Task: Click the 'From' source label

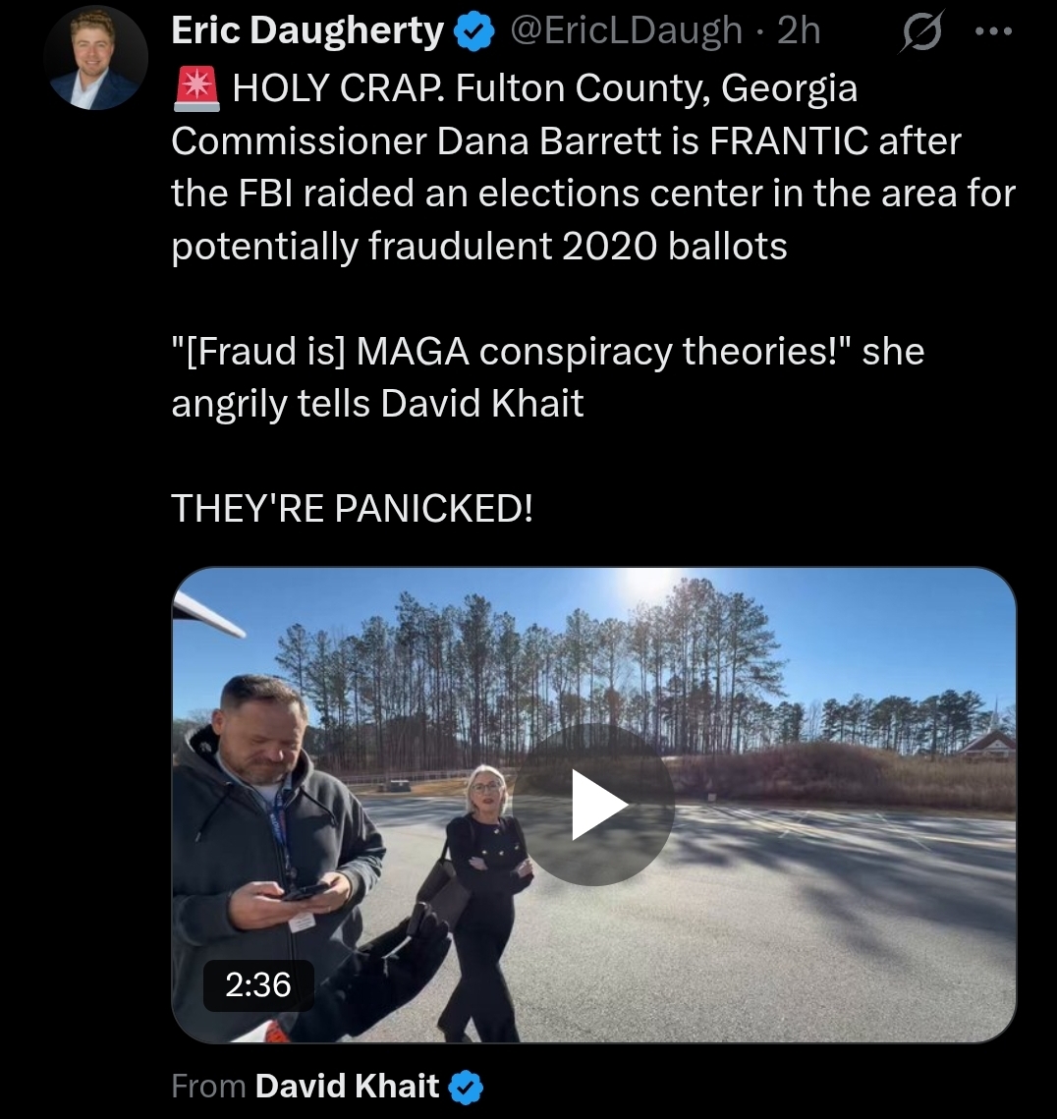Action: click(x=208, y=1087)
